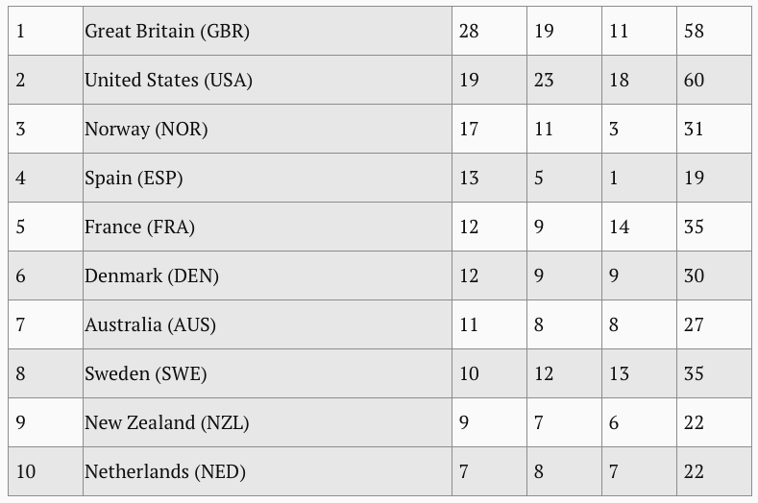Click the Spain (ESP) country cell
Screen dimensions: 758x503
click(x=267, y=178)
